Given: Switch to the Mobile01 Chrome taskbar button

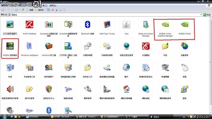Looking at the screenshot, I should click(x=87, y=117).
